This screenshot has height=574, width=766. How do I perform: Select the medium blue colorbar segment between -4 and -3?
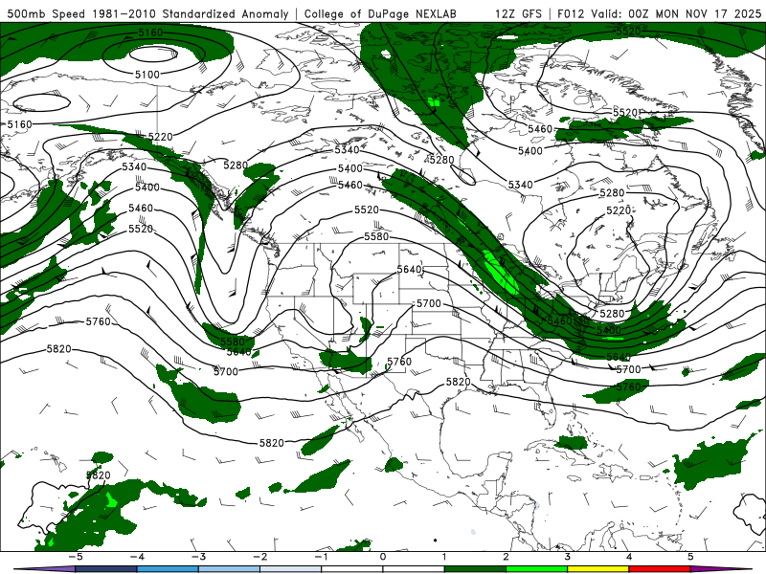coord(168,569)
